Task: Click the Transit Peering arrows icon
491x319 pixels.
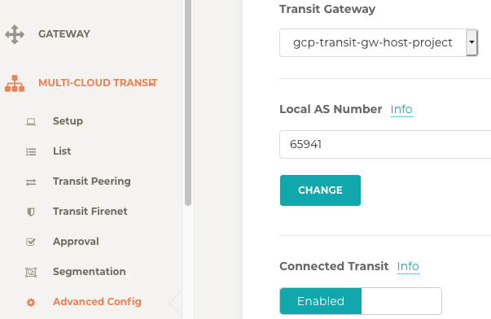Action: (x=31, y=182)
